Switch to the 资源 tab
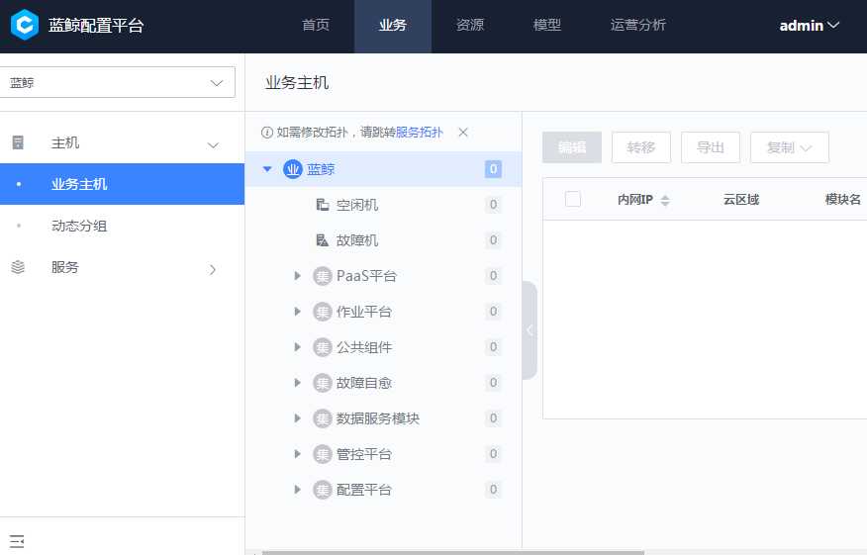The image size is (867, 555). pyautogui.click(x=470, y=26)
